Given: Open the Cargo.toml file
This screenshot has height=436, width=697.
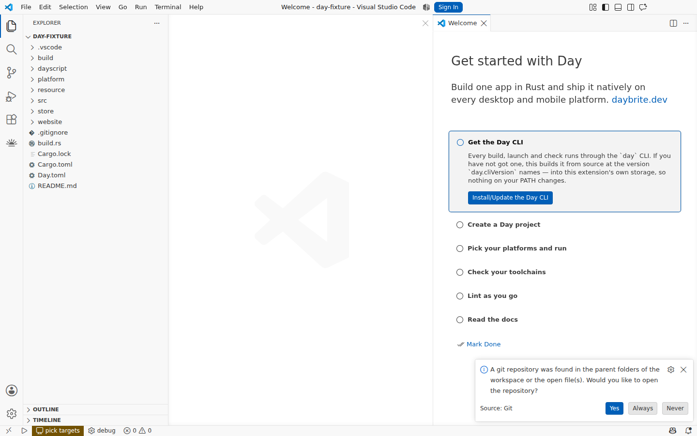Looking at the screenshot, I should click(96, 165).
